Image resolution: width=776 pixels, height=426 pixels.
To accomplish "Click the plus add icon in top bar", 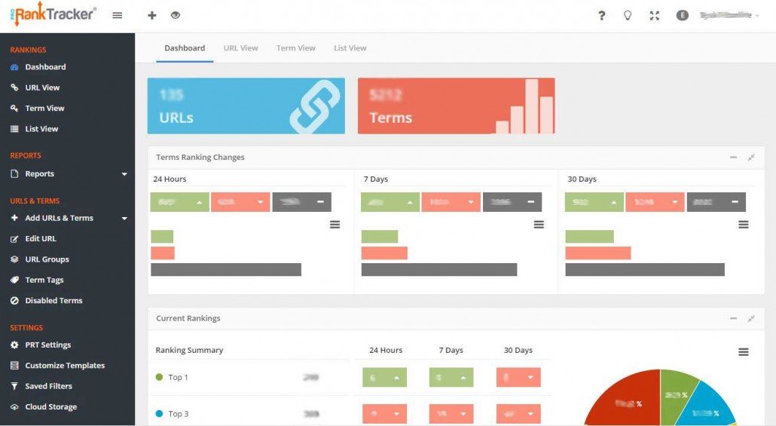I will (x=152, y=15).
